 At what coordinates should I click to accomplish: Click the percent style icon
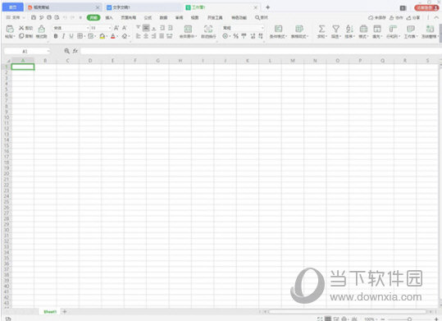coord(236,36)
